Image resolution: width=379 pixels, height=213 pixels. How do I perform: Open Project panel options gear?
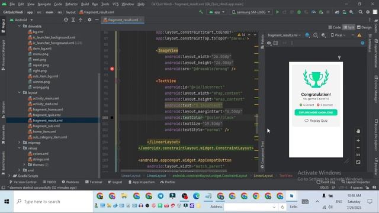(x=89, y=20)
